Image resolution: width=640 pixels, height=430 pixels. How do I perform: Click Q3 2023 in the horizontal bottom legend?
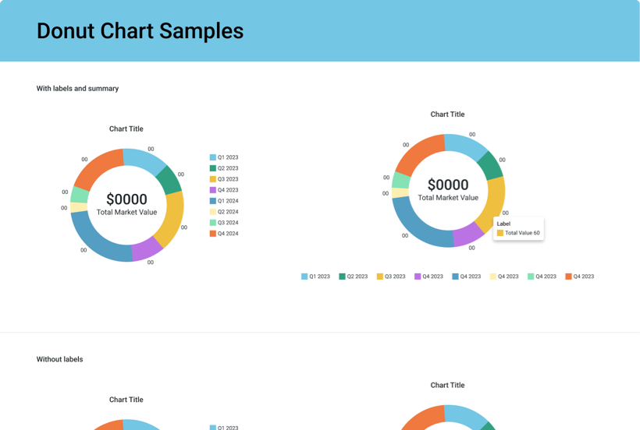click(391, 277)
